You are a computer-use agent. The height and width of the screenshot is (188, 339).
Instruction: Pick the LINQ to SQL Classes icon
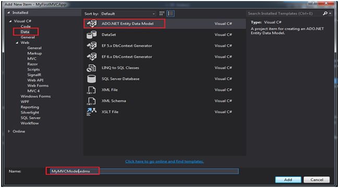[91, 68]
